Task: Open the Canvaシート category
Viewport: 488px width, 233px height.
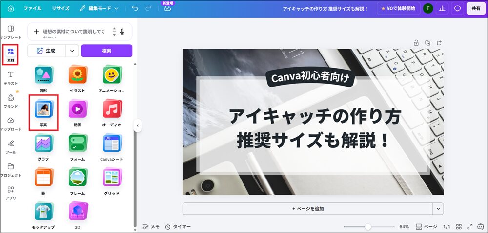Action: pyautogui.click(x=112, y=147)
